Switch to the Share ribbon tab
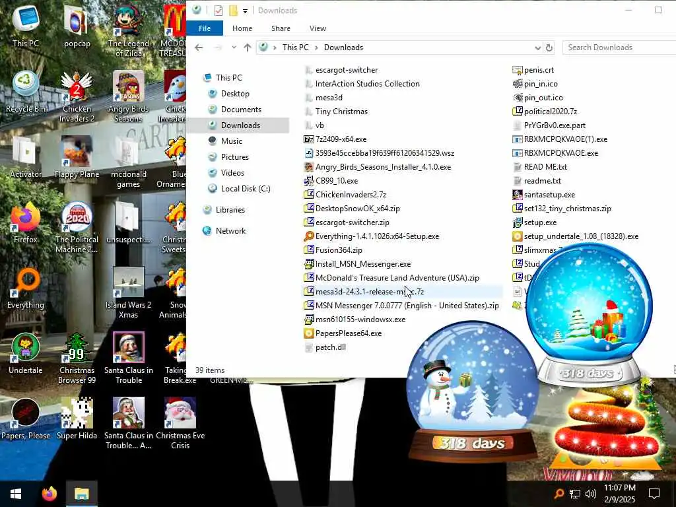This screenshot has height=507, width=676. (x=281, y=28)
